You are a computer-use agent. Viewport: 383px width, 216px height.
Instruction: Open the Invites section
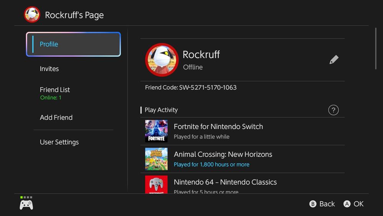(x=49, y=69)
